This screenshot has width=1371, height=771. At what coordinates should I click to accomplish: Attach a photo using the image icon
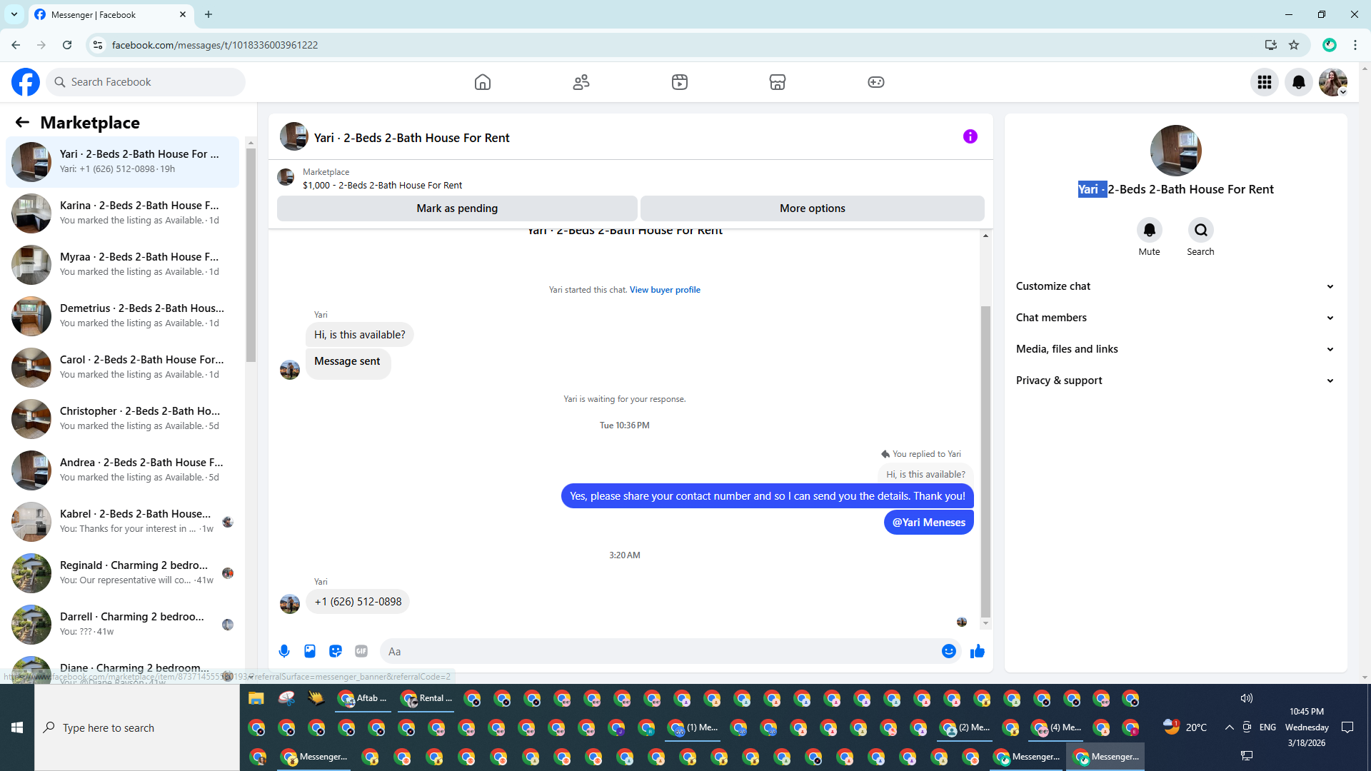(310, 651)
